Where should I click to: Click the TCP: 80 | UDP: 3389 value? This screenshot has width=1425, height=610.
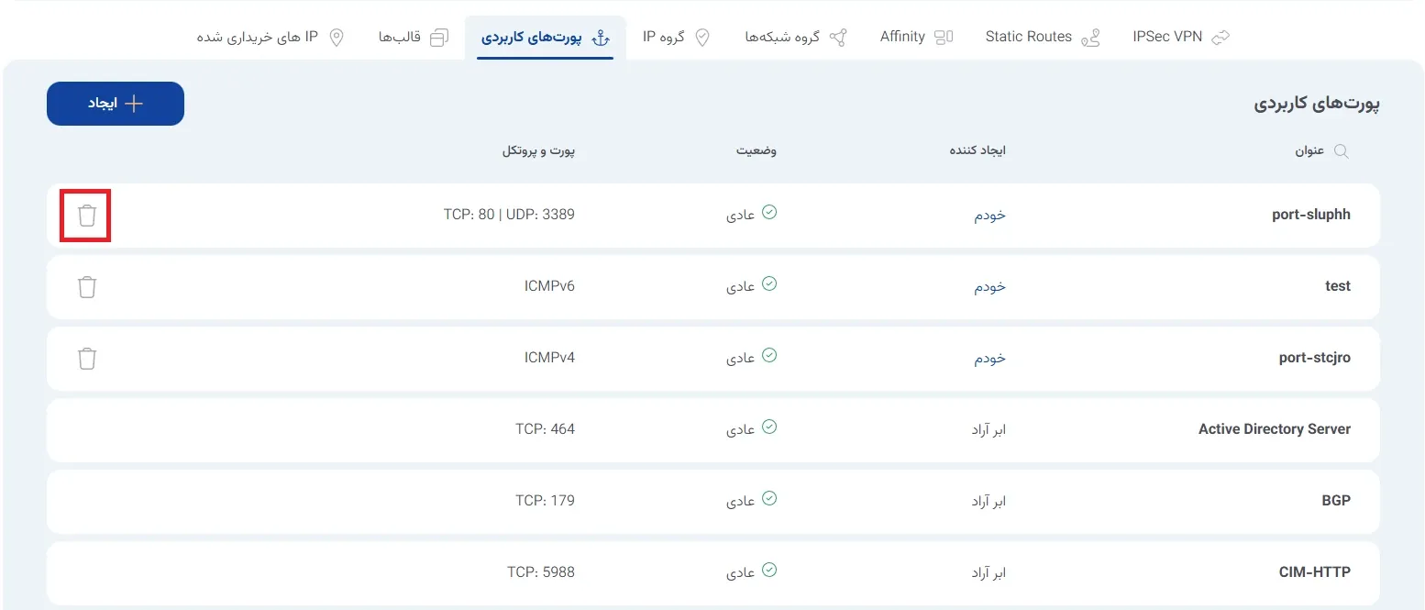coord(509,215)
